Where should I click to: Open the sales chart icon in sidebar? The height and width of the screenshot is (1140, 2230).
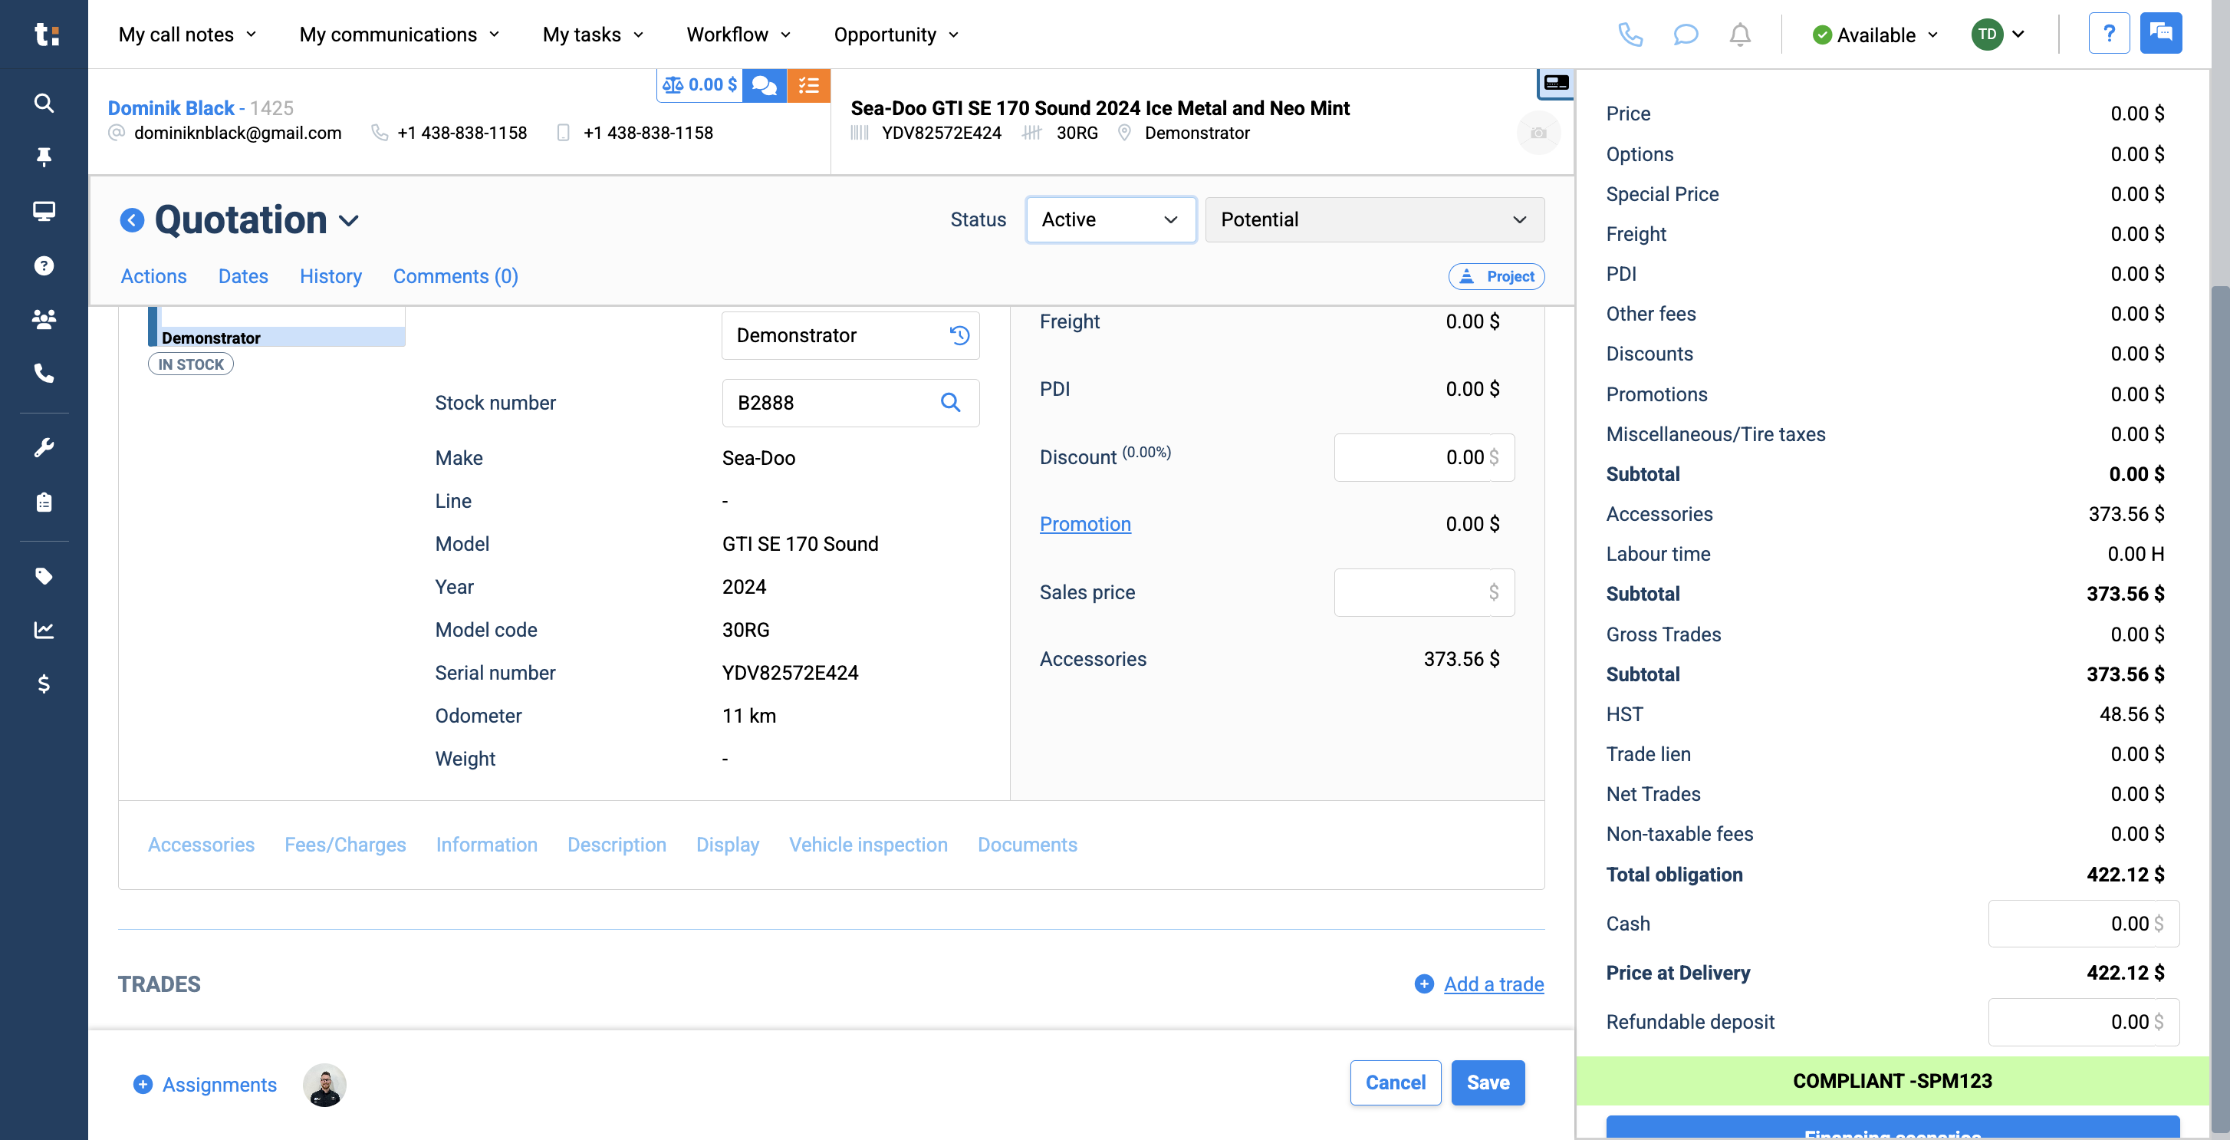[x=43, y=630]
